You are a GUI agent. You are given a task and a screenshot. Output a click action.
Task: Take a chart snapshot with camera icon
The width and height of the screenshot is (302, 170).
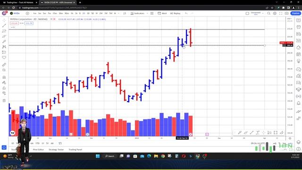(286, 13)
